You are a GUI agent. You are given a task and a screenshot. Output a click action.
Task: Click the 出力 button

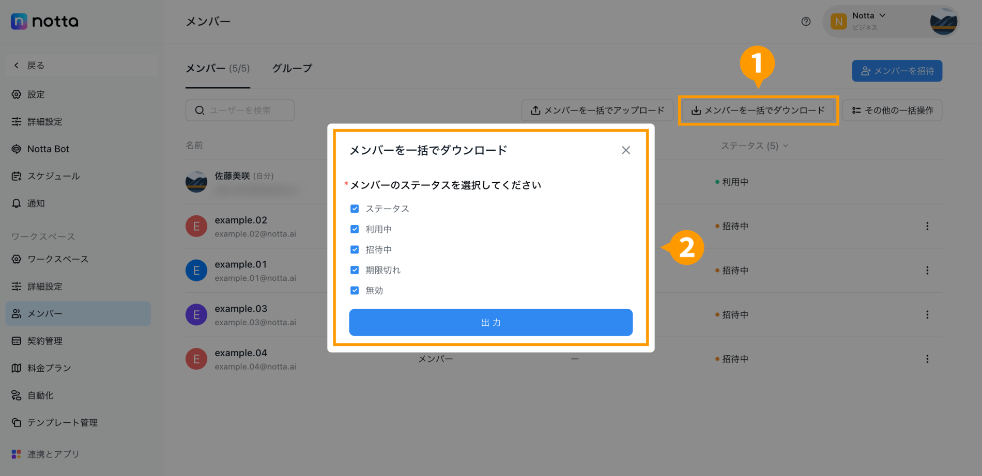point(490,323)
